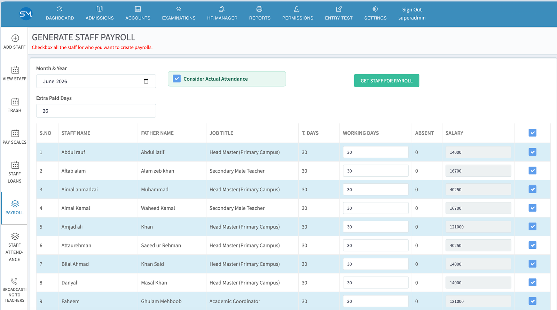Uncheck the checkbox for Abdul rauf
Image resolution: width=557 pixels, height=310 pixels.
point(532,152)
